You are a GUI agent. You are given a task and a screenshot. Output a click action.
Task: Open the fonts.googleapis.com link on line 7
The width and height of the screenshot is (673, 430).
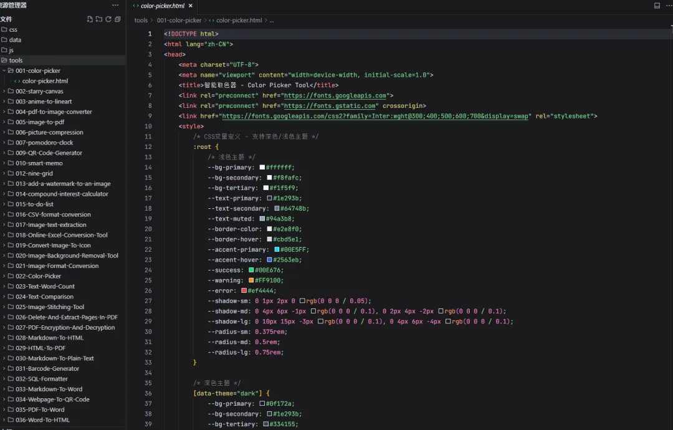coord(335,95)
